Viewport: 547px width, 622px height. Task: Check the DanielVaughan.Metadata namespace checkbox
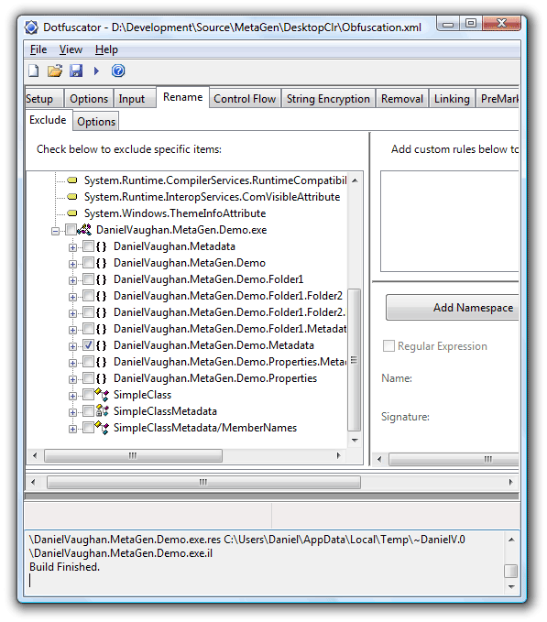pyautogui.click(x=88, y=246)
